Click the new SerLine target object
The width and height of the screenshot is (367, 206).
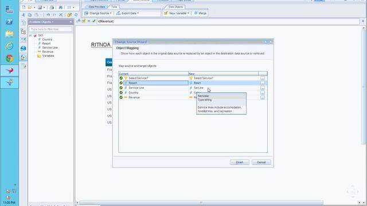click(x=198, y=88)
